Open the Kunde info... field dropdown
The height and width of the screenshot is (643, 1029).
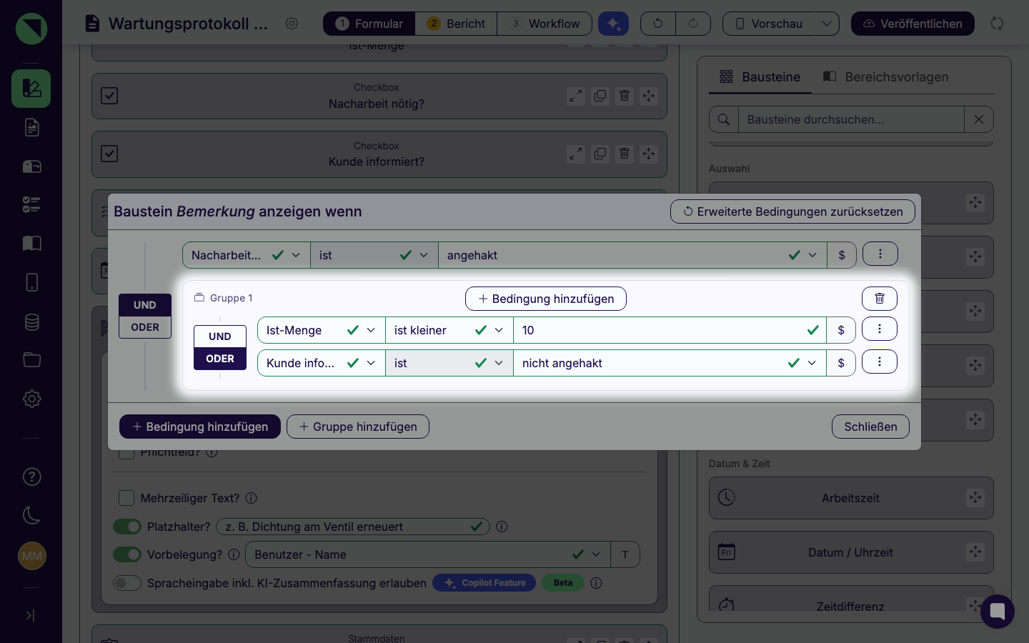coord(322,363)
